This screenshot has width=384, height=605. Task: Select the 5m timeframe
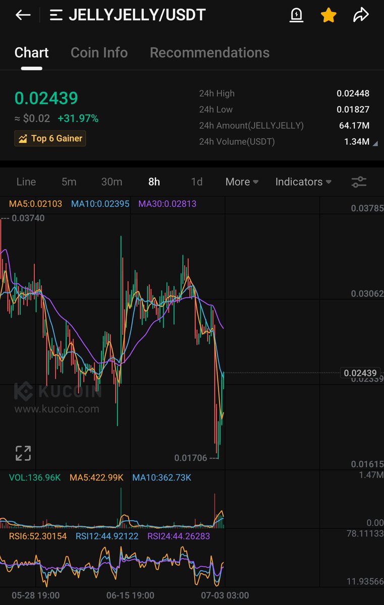[69, 182]
